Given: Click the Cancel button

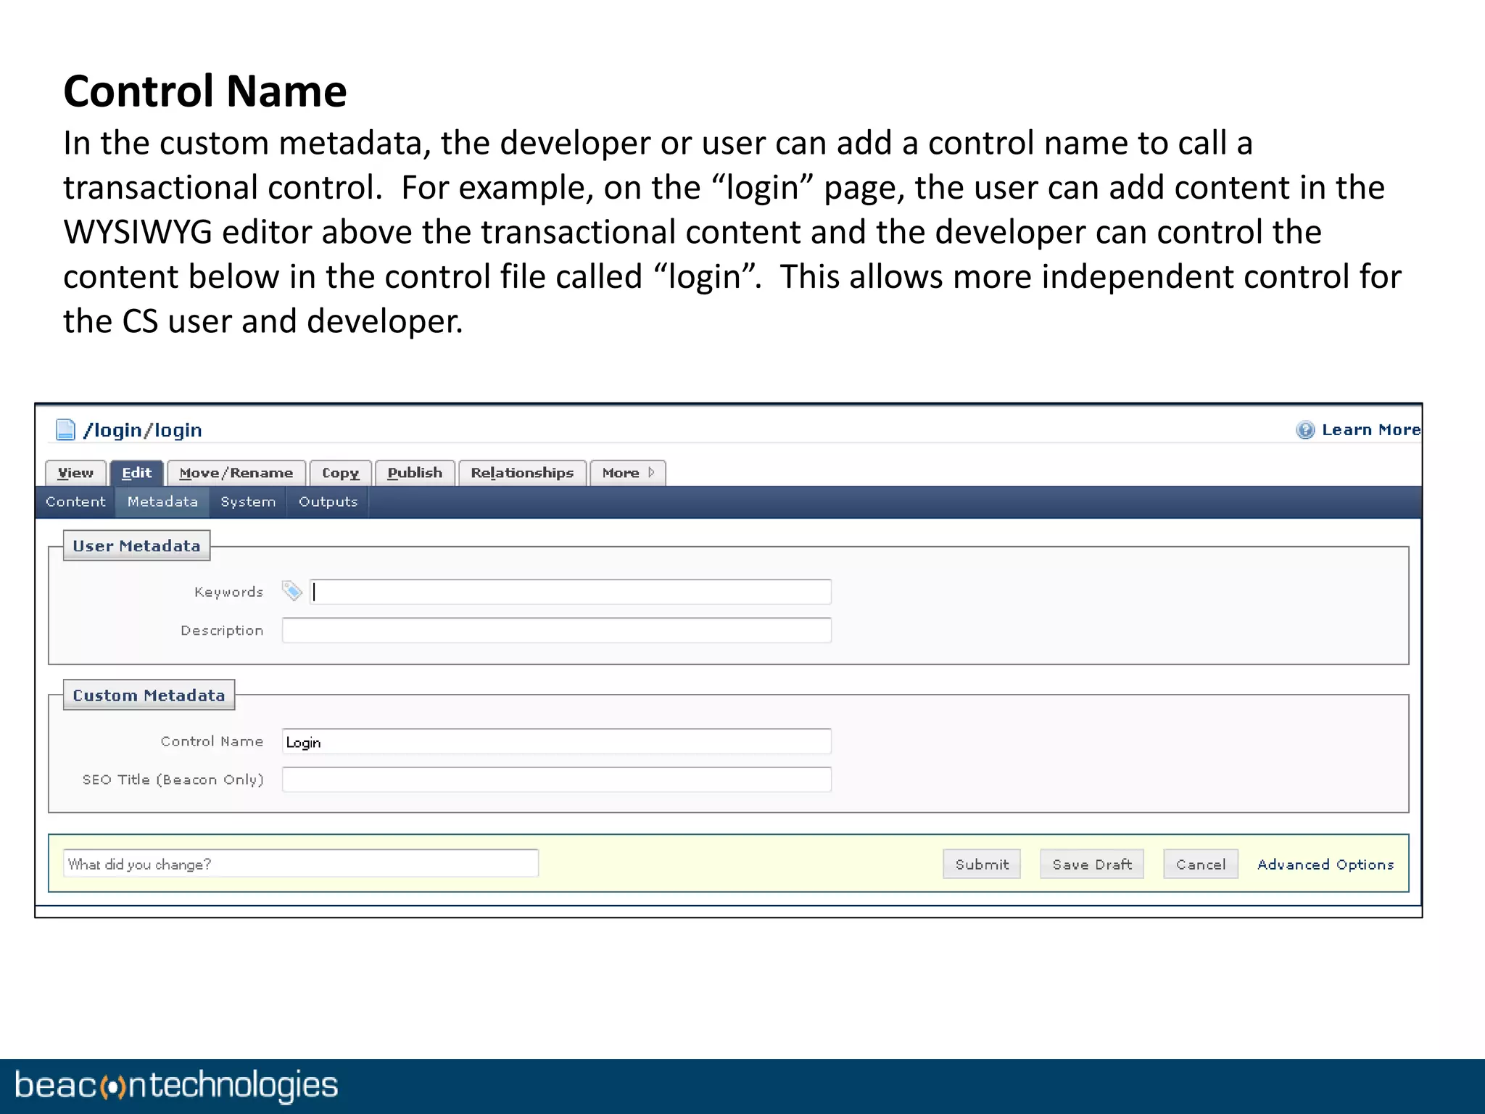Looking at the screenshot, I should click(x=1201, y=864).
